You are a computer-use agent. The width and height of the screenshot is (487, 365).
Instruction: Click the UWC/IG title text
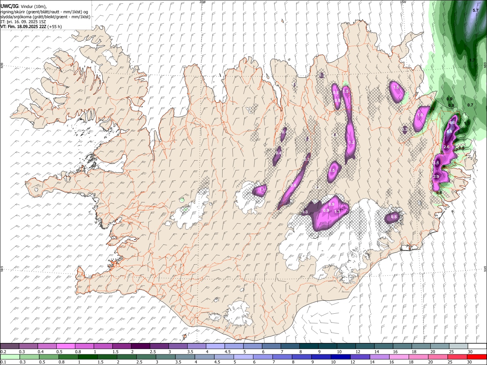9,6
